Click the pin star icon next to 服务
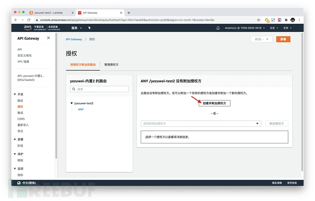315x201 pixels. (89, 28)
